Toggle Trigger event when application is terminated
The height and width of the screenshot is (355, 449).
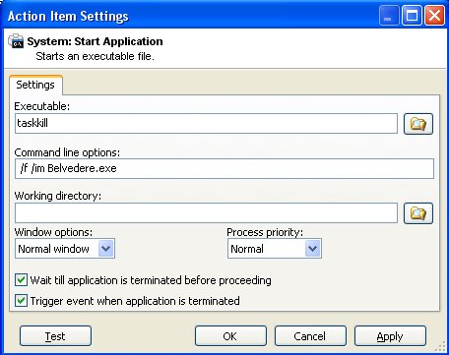[21, 301]
